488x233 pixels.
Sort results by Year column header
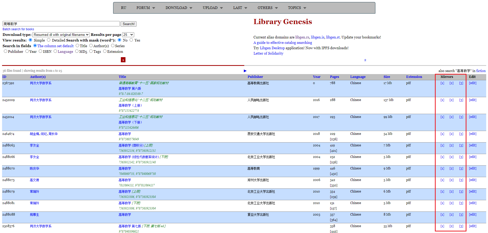coord(317,77)
